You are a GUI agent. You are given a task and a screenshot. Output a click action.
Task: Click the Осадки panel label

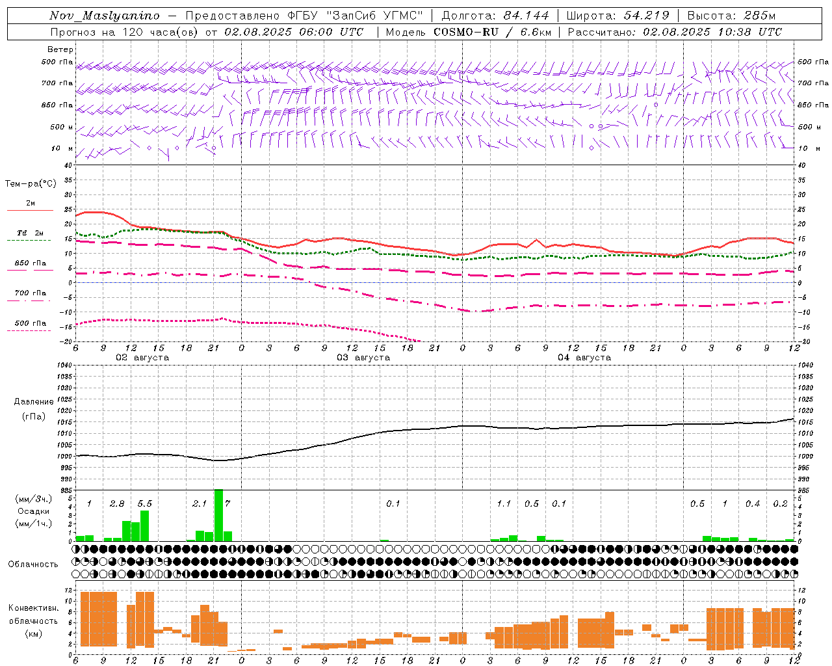pyautogui.click(x=33, y=511)
